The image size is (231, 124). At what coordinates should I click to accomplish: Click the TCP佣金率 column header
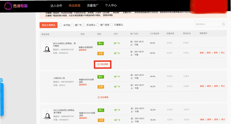[x=154, y=34]
